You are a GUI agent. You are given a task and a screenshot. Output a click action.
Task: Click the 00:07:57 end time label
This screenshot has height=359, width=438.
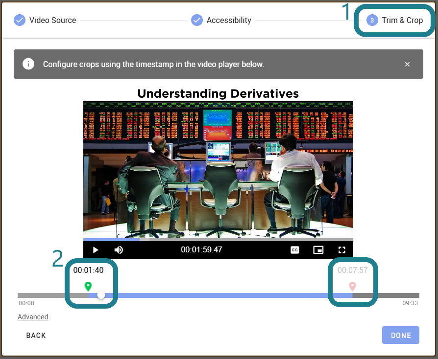(x=353, y=270)
